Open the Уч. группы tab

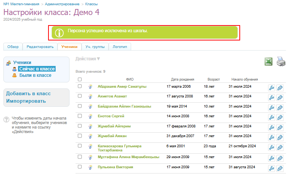[x=95, y=47]
